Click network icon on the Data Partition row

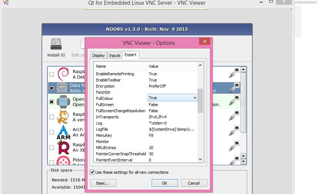234,88
